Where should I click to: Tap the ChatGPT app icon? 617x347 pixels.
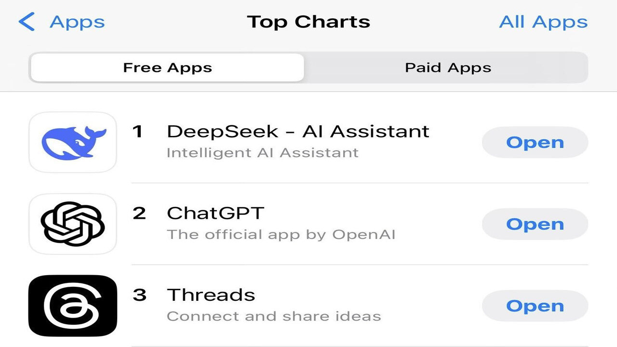(x=72, y=224)
